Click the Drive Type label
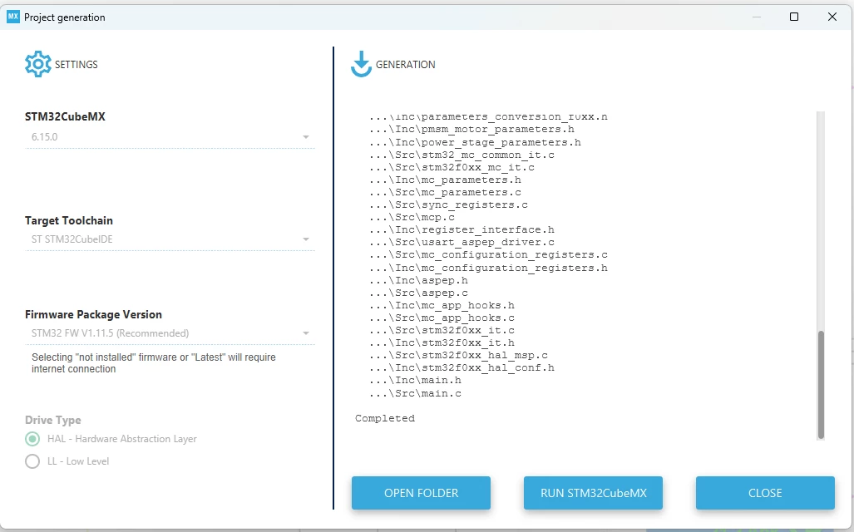The height and width of the screenshot is (532, 854). pos(53,420)
